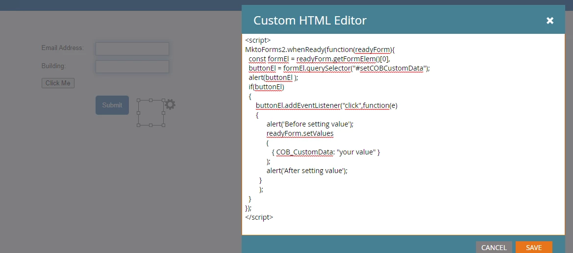Click the Building label

coord(53,66)
